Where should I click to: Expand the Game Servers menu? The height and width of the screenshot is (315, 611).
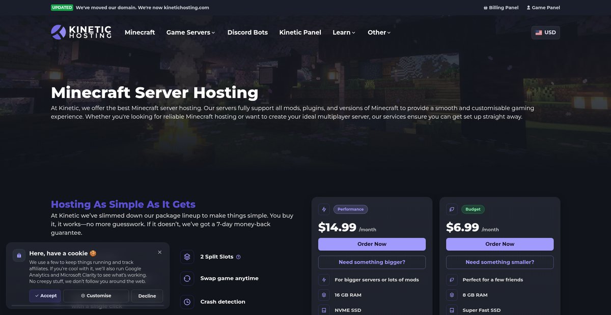point(190,33)
